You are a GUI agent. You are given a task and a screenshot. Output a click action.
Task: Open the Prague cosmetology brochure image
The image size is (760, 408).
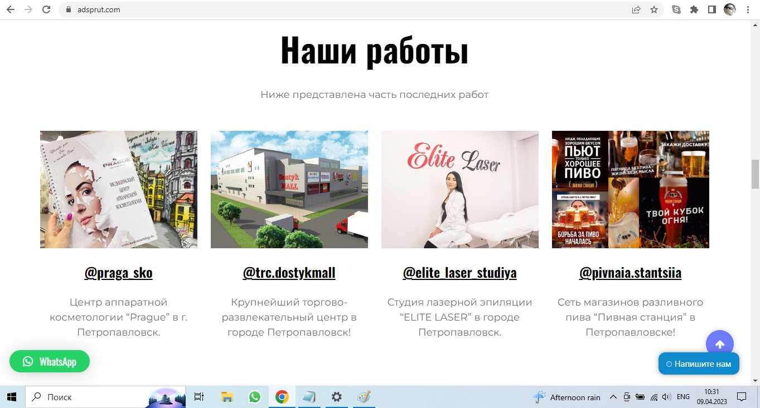pos(119,189)
